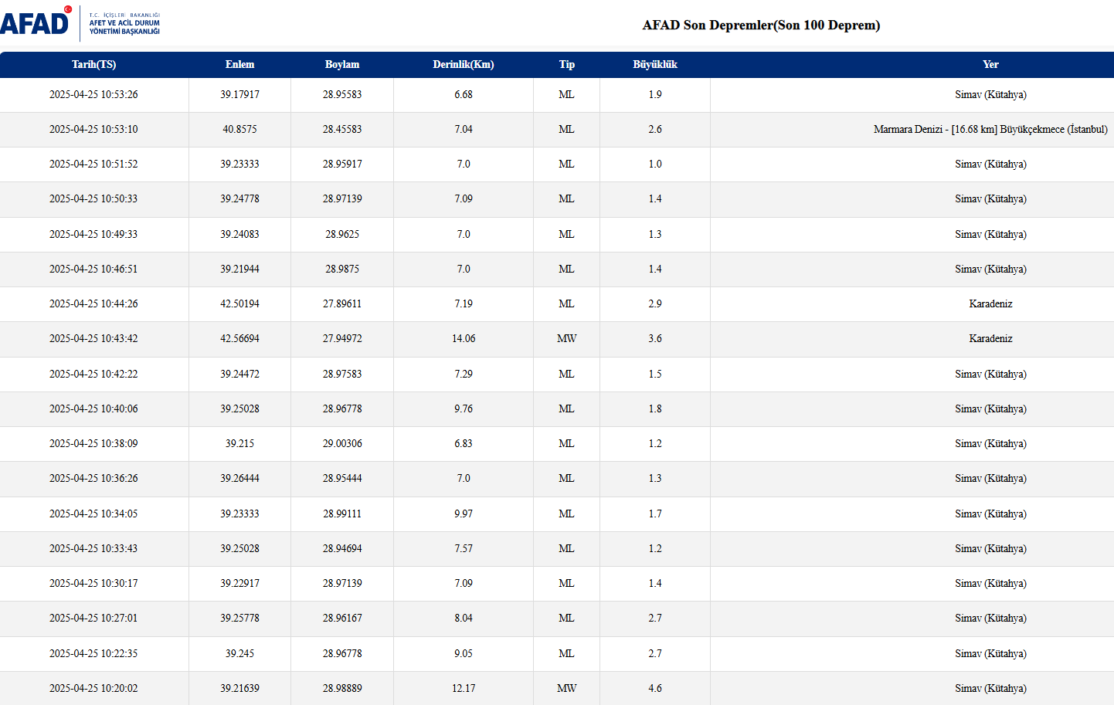Click latitude value 42.56694
The height and width of the screenshot is (705, 1114).
tap(239, 338)
